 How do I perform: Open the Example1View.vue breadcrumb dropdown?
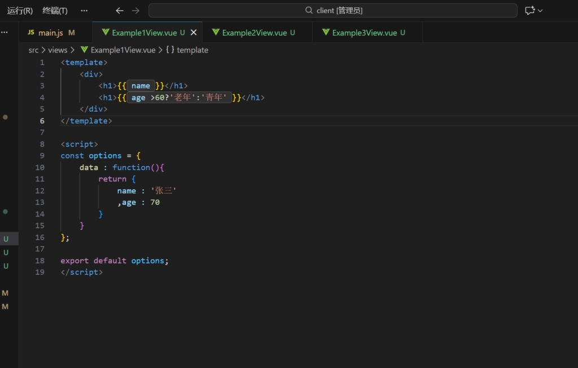coord(122,50)
